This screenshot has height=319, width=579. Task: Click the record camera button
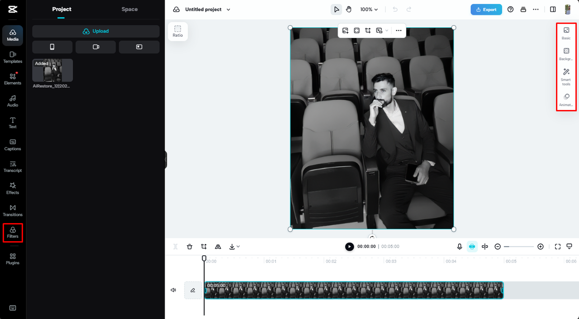coord(96,47)
